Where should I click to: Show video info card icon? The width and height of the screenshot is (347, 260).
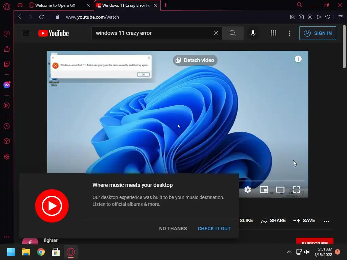tap(298, 59)
